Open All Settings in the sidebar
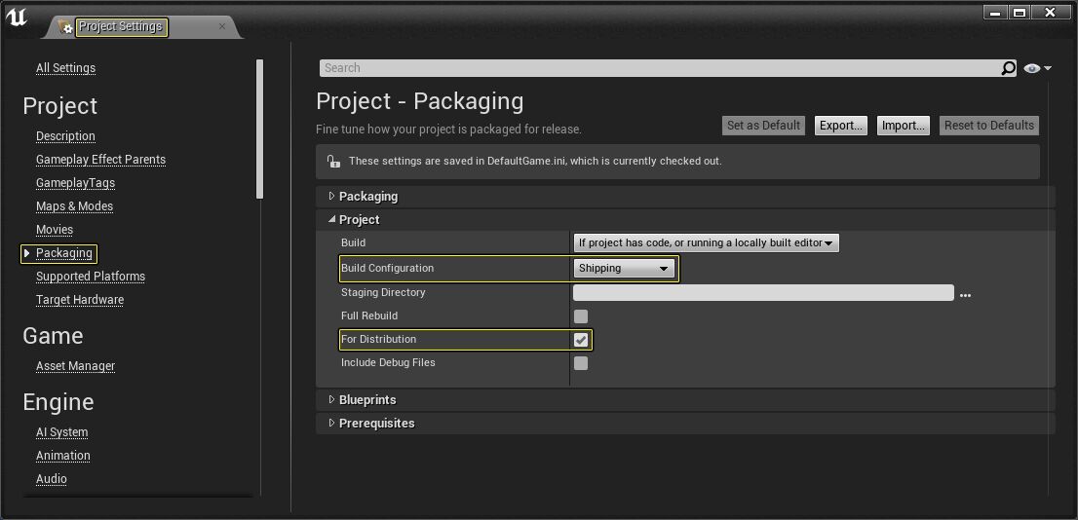Image resolution: width=1078 pixels, height=520 pixels. pyautogui.click(x=66, y=68)
